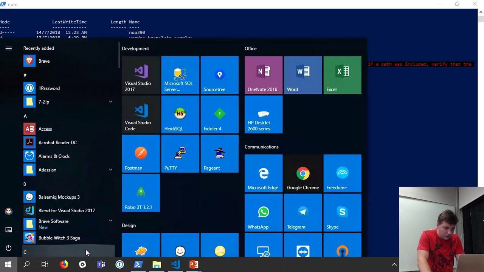The width and height of the screenshot is (484, 272).
Task: Open Brave under Recently added
Action: coord(68,61)
